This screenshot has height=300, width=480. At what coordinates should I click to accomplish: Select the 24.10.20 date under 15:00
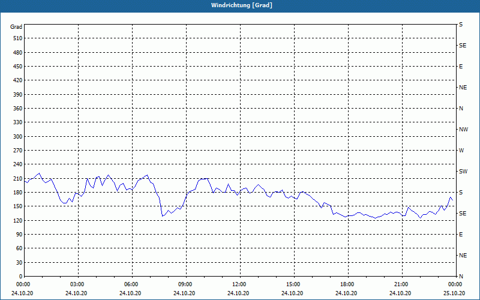(292, 293)
